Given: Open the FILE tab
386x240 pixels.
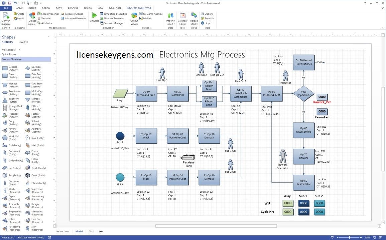Looking at the screenshot, I should (x=6, y=8).
